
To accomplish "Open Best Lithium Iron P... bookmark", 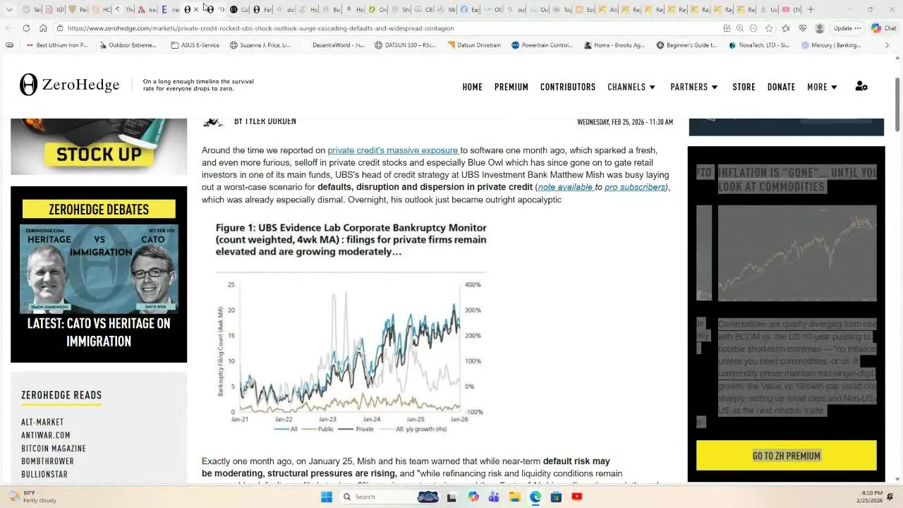I will click(x=57, y=45).
